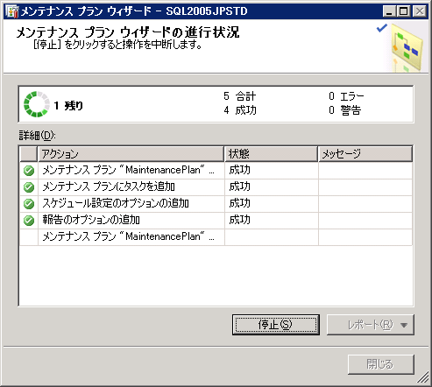
Task: Select the first MaintenancePlan action row
Action: [x=216, y=171]
